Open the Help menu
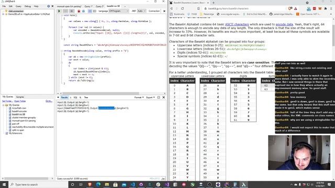335x188 pixels. tap(36, 6)
